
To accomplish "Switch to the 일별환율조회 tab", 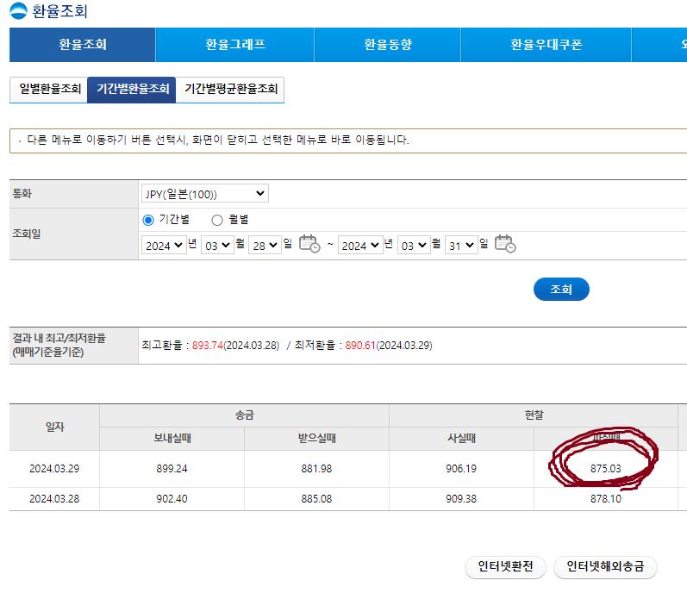I will pos(49,89).
